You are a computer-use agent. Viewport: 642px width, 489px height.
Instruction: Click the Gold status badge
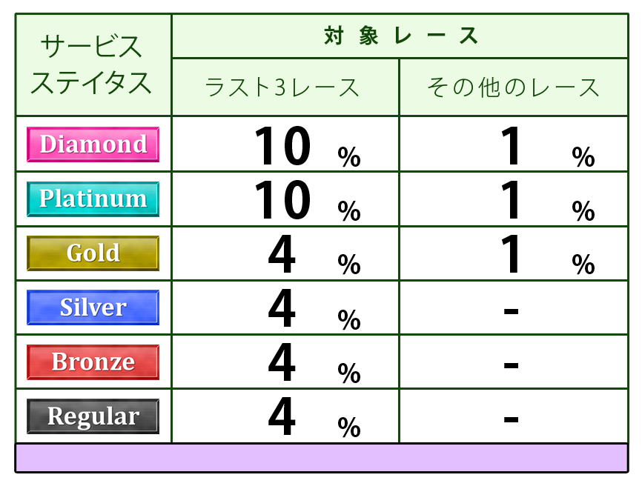(93, 253)
